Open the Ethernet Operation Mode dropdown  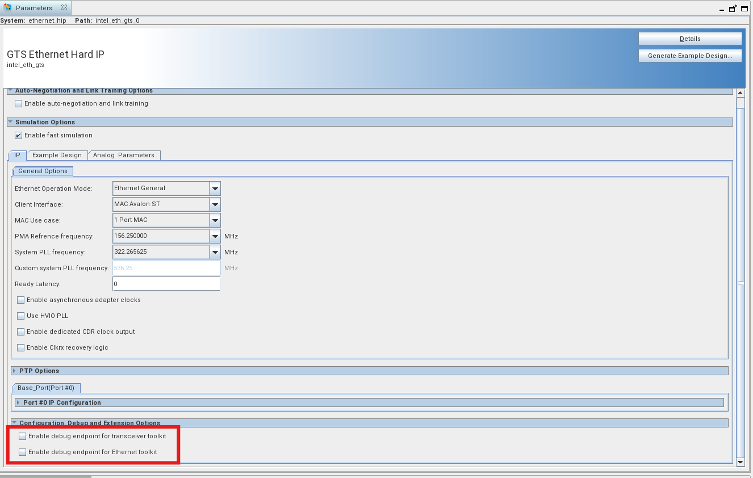[x=215, y=188]
